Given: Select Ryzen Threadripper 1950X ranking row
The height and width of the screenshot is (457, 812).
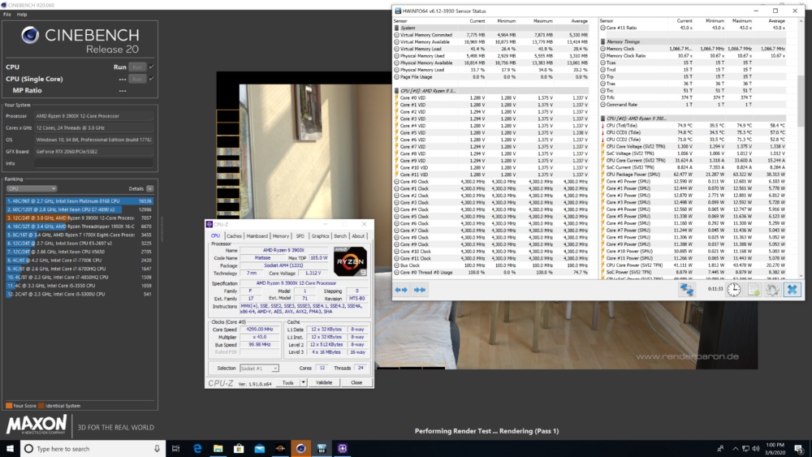Looking at the screenshot, I should 80,226.
